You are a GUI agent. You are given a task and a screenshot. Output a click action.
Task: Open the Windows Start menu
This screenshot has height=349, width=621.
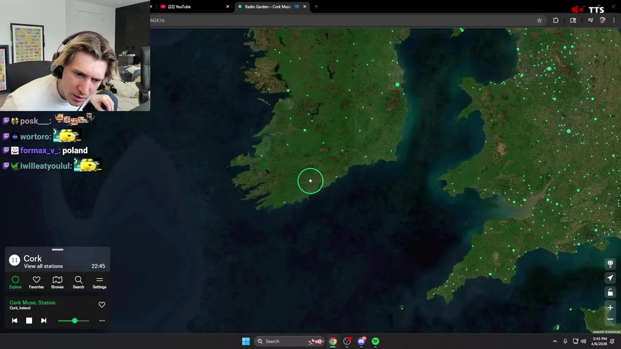tap(246, 341)
